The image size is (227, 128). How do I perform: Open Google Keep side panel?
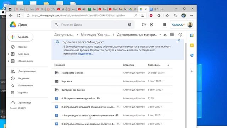coord(192,45)
